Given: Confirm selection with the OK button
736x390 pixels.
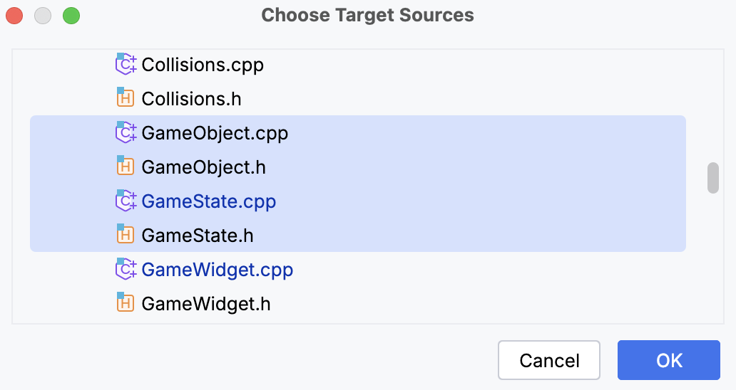Looking at the screenshot, I should [669, 360].
